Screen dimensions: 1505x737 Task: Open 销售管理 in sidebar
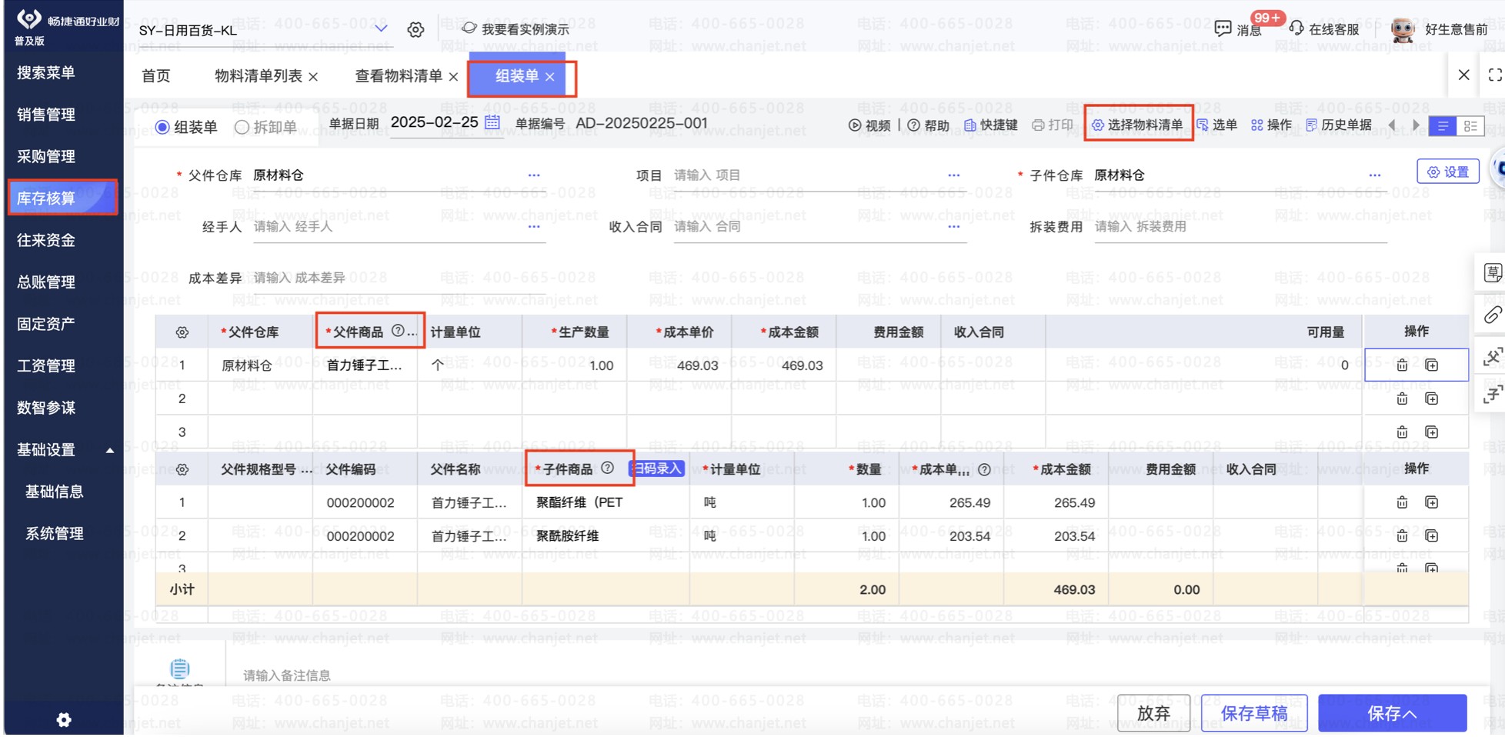(x=46, y=115)
